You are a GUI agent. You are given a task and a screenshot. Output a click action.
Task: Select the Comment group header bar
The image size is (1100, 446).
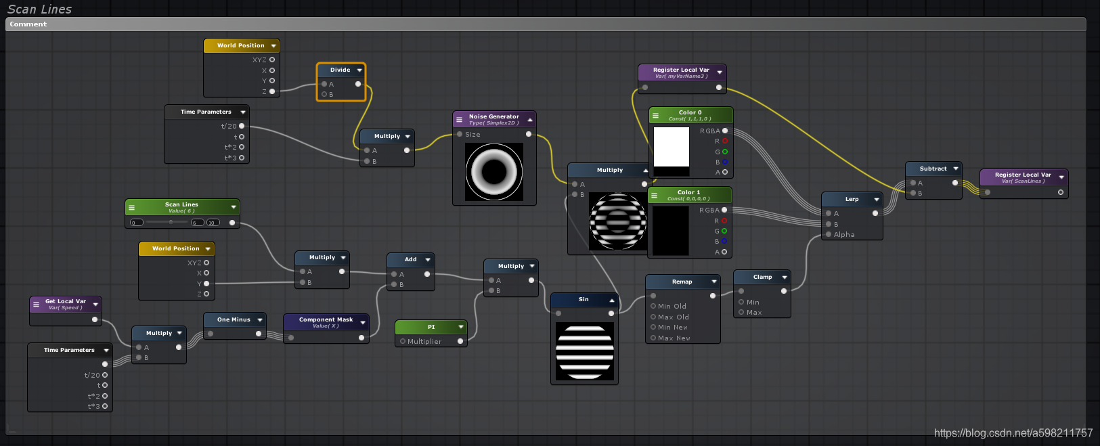[x=546, y=24]
